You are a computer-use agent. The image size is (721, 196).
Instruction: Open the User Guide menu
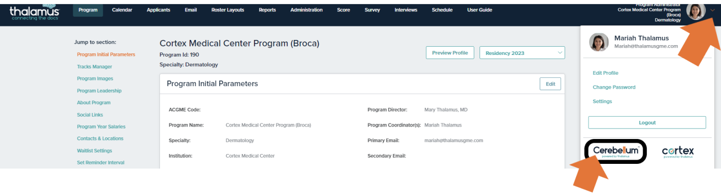(x=479, y=10)
